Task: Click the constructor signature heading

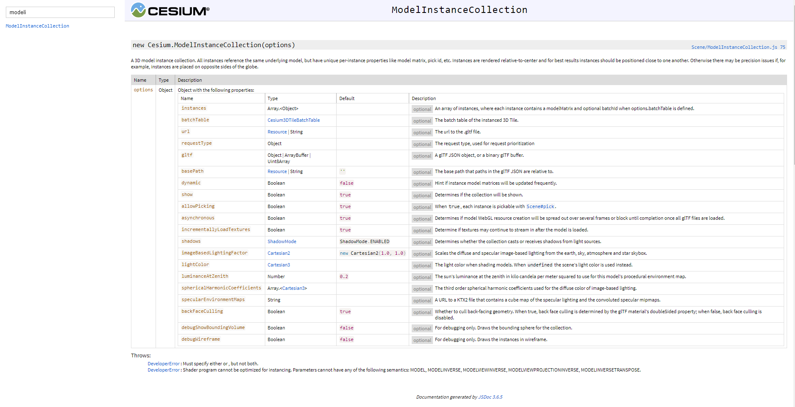Action: coord(214,45)
